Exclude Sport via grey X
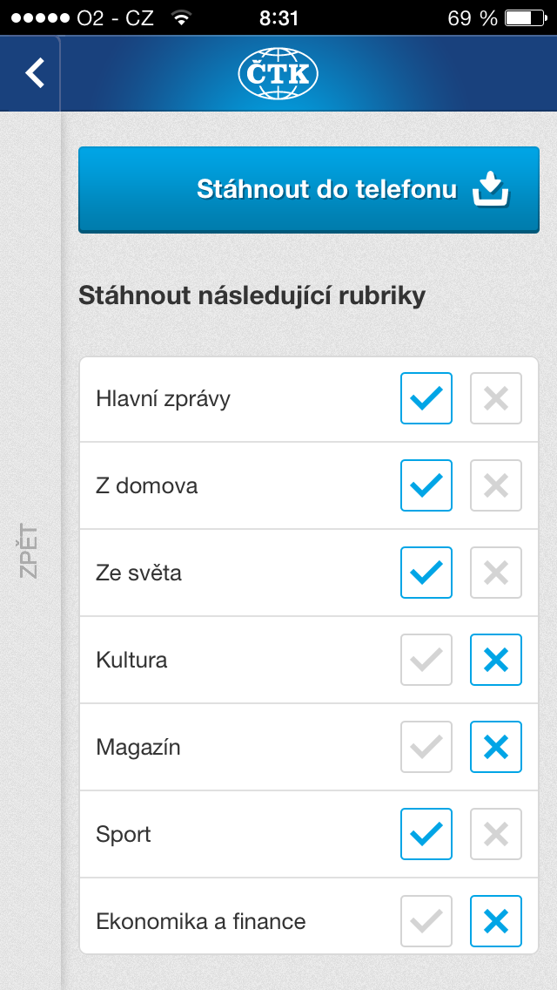The image size is (557, 990). (496, 834)
